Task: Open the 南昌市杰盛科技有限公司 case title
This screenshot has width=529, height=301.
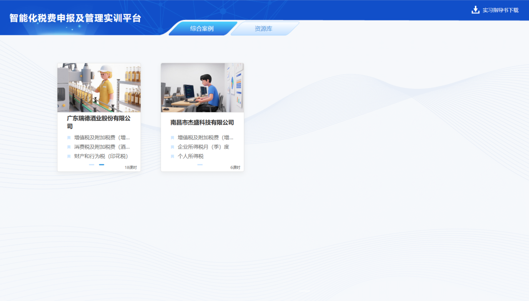Action: click(202, 123)
